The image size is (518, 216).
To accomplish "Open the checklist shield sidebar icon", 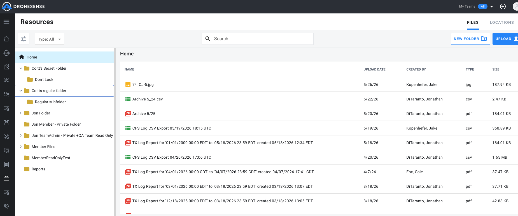I will pos(6,151).
